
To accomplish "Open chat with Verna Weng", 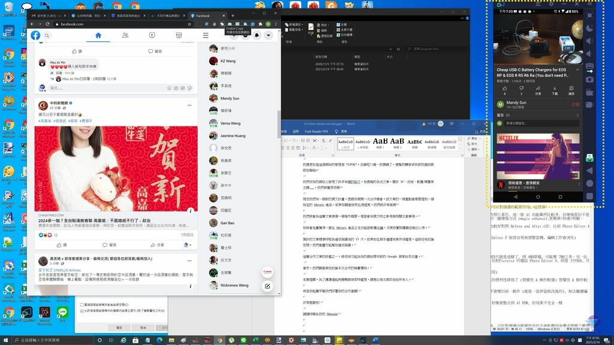I will click(x=230, y=123).
